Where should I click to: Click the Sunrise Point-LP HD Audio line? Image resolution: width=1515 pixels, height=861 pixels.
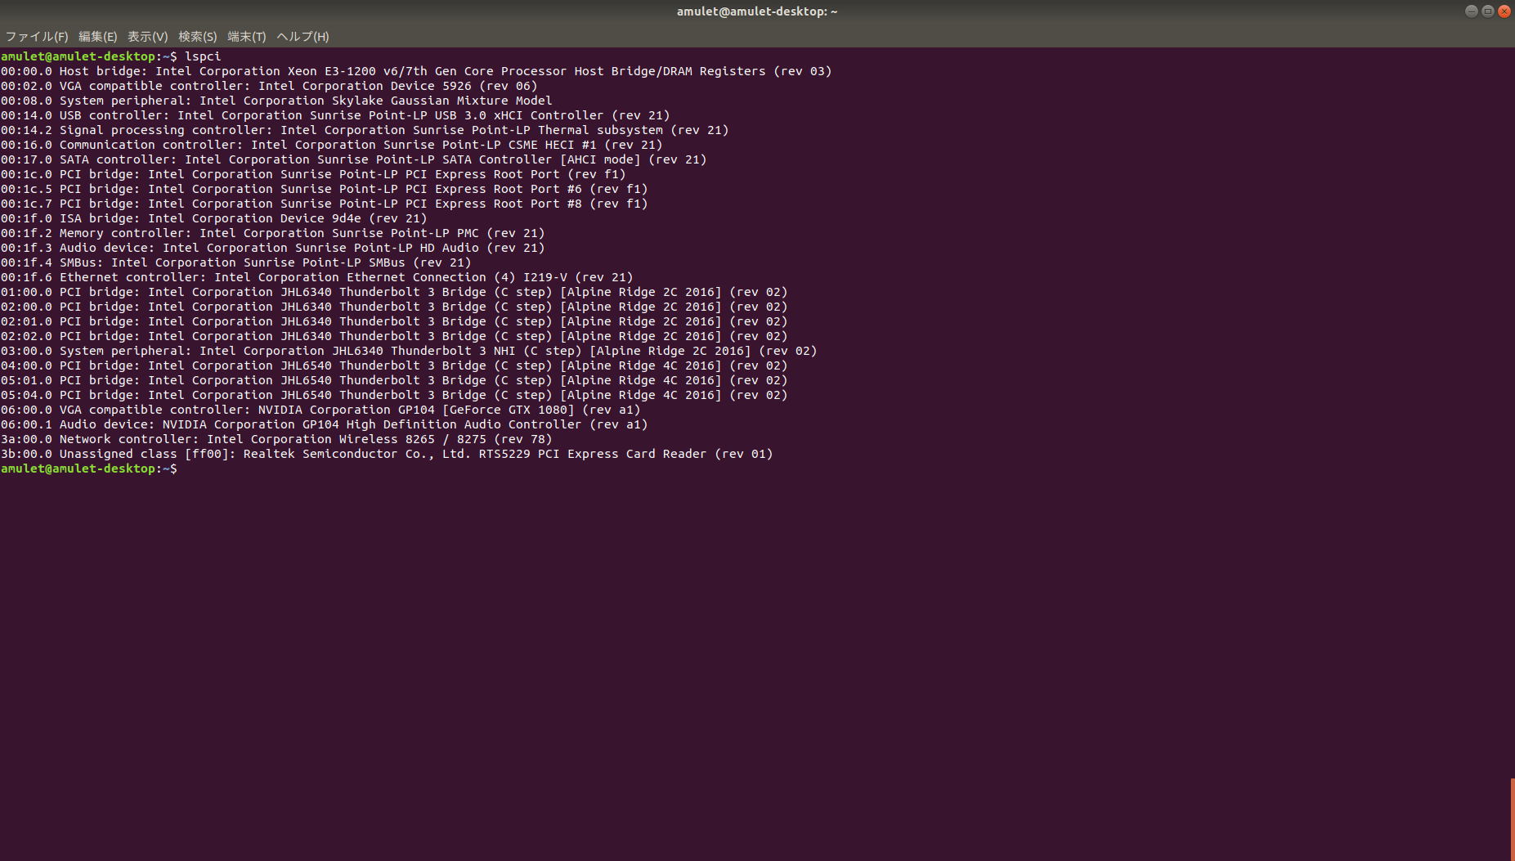273,248
